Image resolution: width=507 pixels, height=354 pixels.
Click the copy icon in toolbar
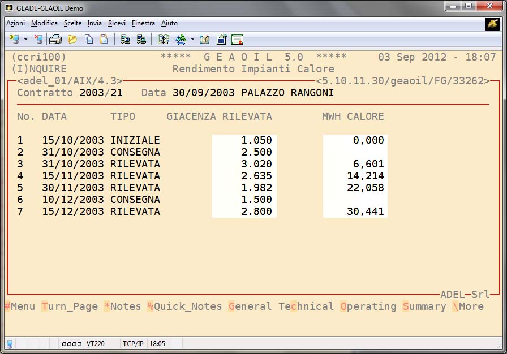[89, 39]
